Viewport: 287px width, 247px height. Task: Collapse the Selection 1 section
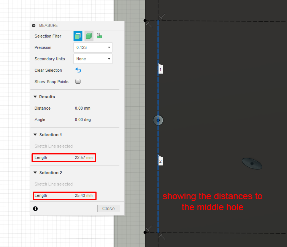35,135
